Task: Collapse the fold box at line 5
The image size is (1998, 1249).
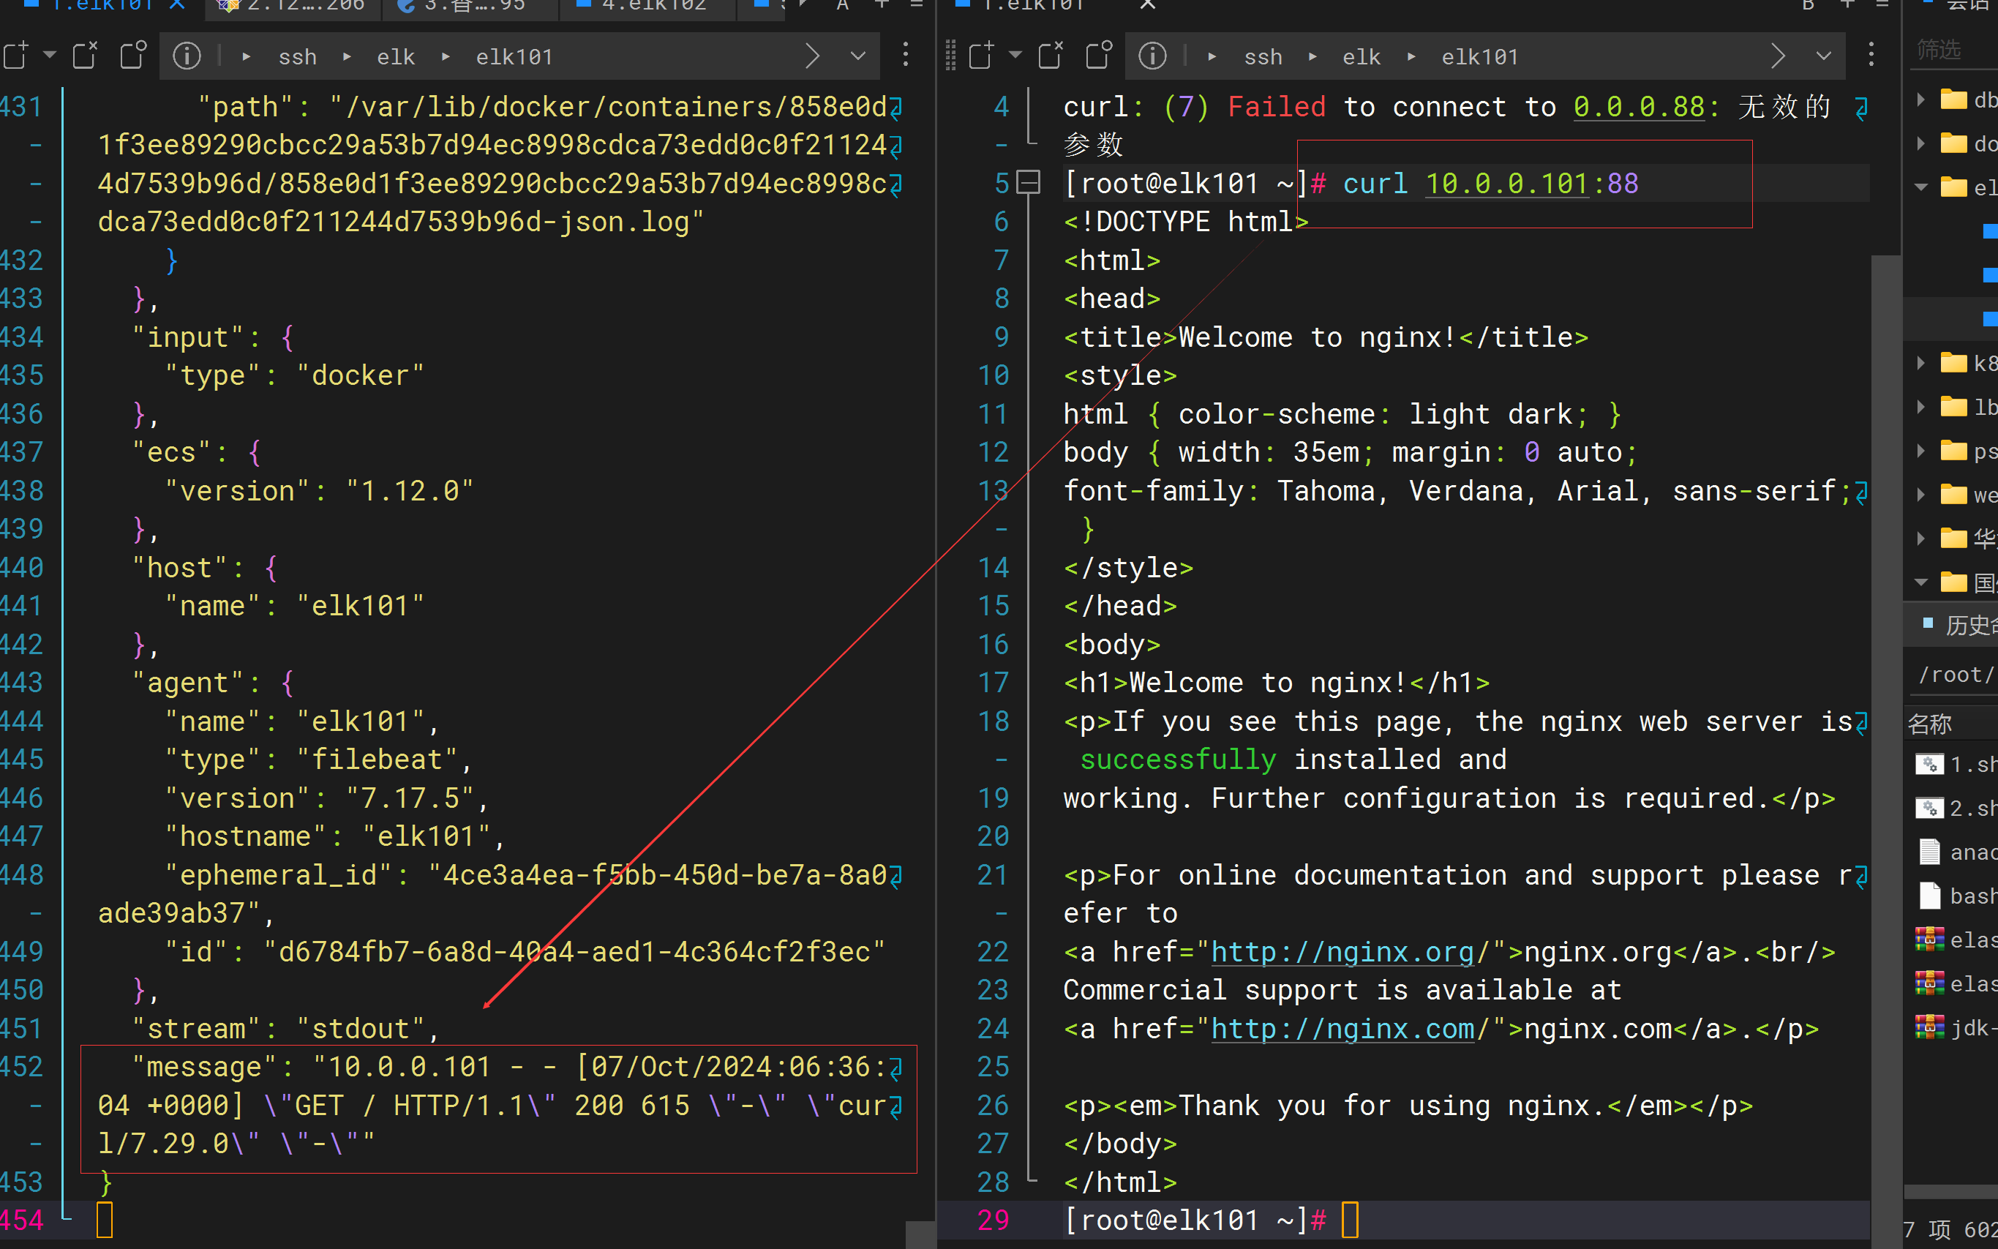Action: coord(1027,181)
